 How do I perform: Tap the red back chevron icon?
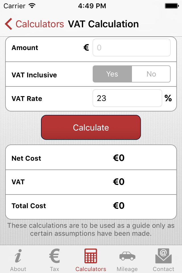(9, 24)
